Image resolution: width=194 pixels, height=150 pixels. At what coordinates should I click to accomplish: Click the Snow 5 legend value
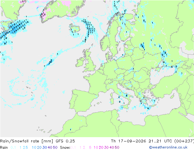click(x=90, y=148)
